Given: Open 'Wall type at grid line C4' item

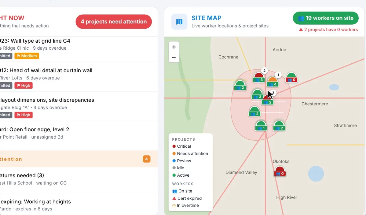Looking at the screenshot, I should click(x=79, y=49).
